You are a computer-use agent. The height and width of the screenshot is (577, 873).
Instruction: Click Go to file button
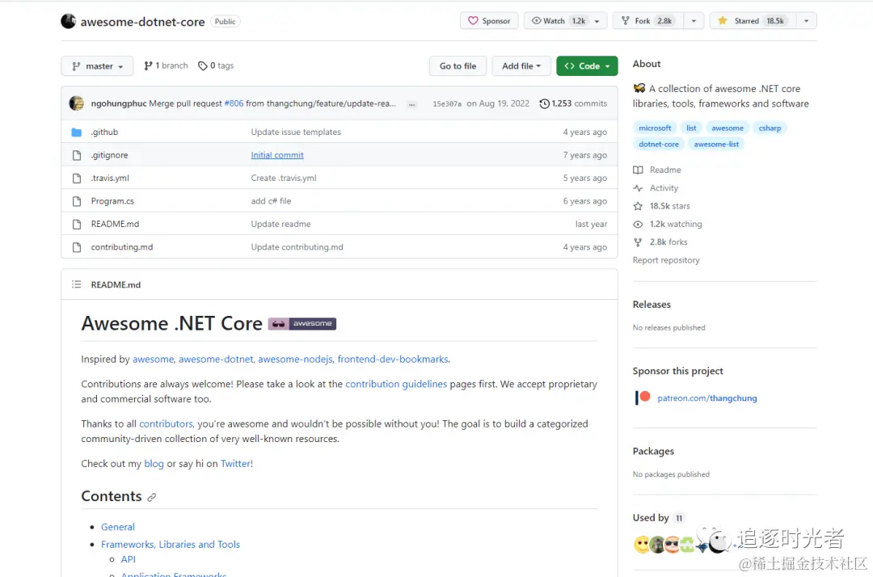pos(458,65)
